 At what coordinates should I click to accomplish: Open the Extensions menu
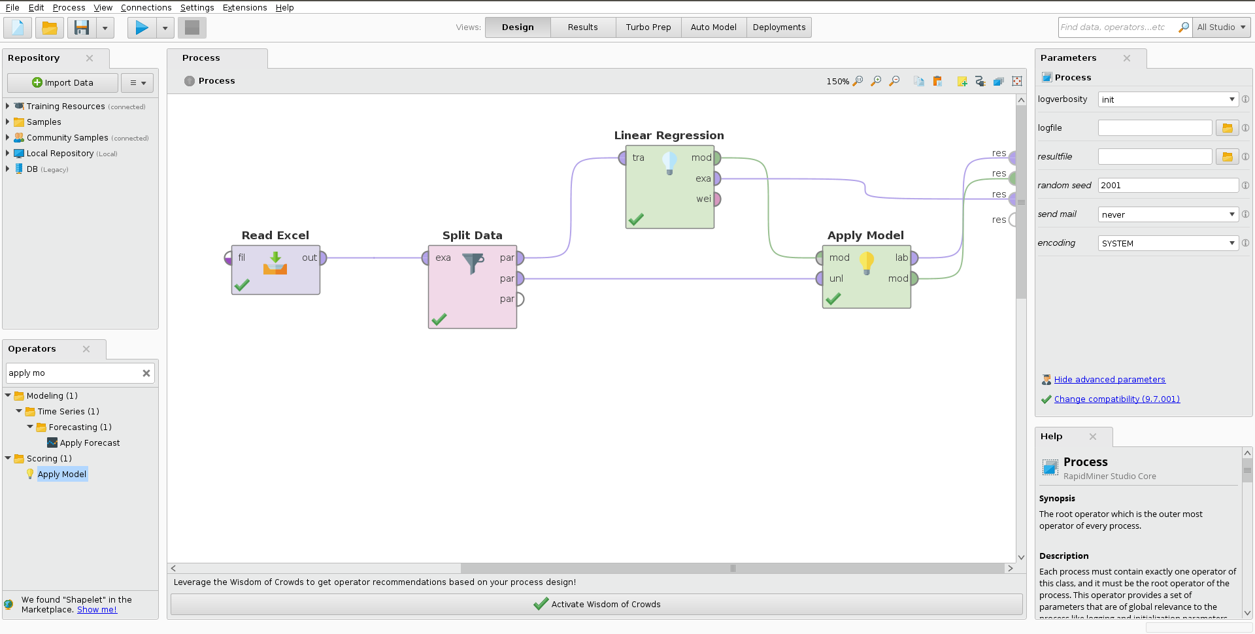click(x=244, y=7)
